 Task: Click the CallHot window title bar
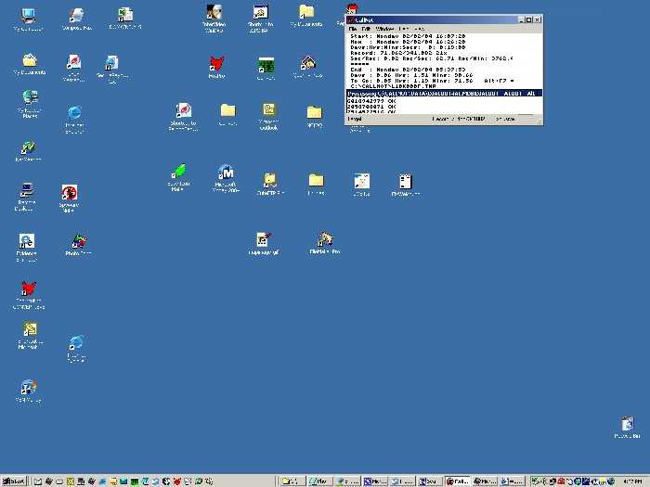[x=431, y=19]
